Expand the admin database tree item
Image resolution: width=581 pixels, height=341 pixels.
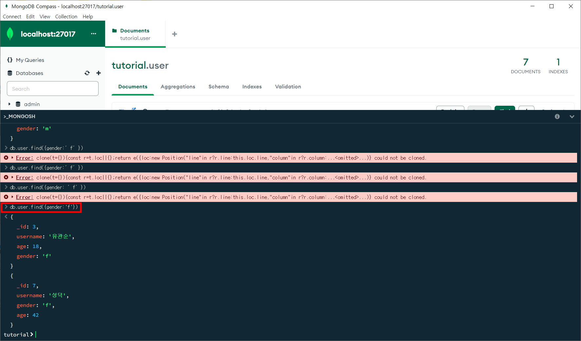click(x=9, y=104)
